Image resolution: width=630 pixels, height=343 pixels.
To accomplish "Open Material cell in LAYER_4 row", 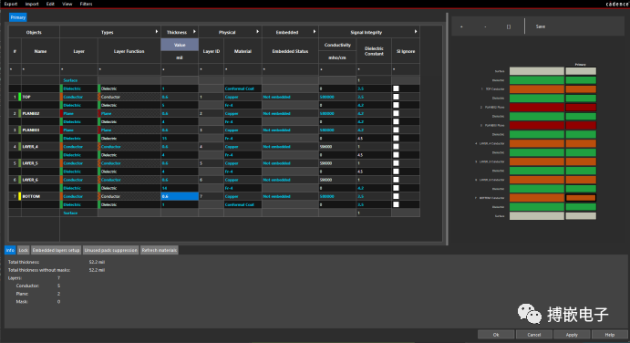I will 243,146.
